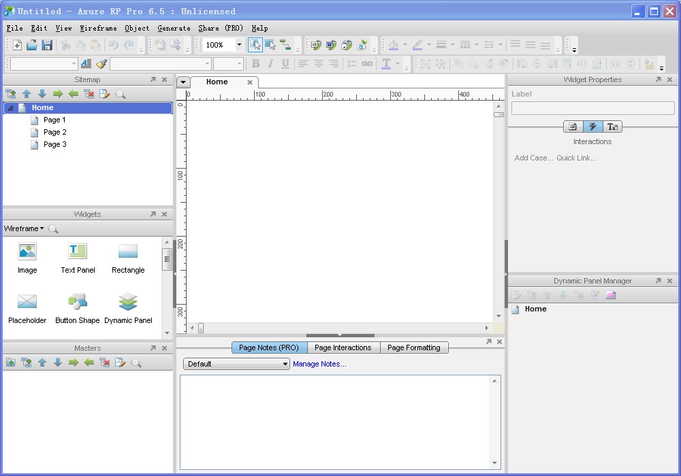Select the Dynamic Panel widget

pos(128,301)
